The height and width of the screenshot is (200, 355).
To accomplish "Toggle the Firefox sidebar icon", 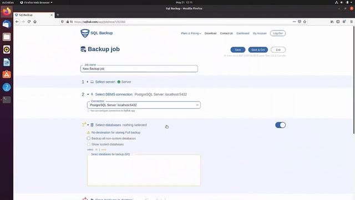I will [x=338, y=22].
